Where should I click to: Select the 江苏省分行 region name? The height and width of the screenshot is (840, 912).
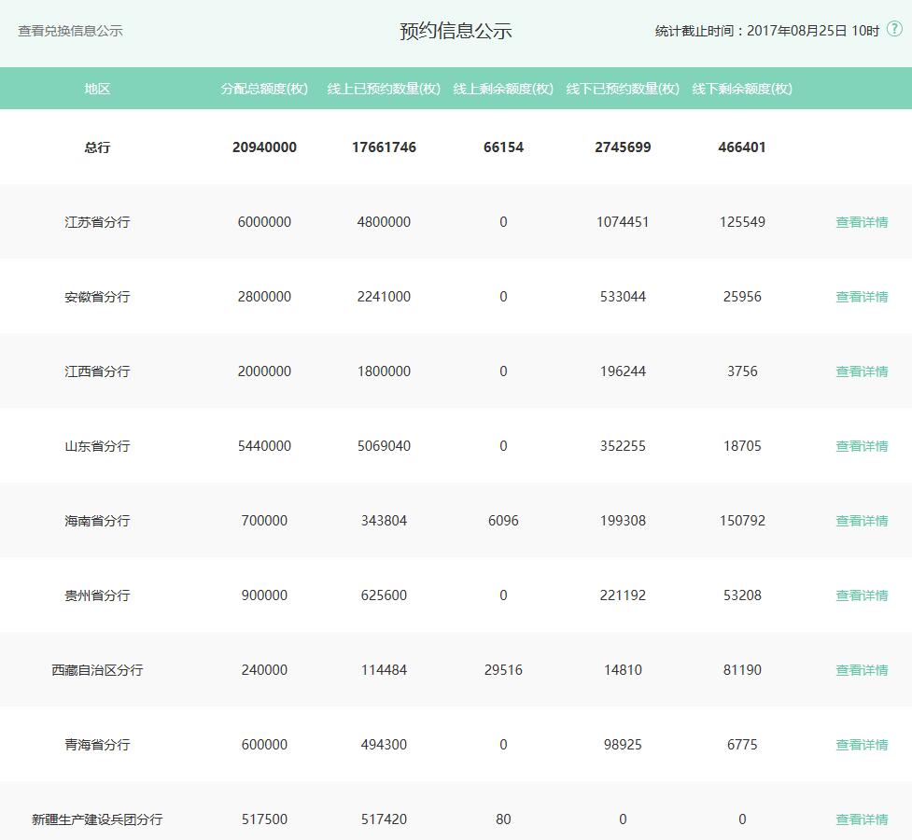point(97,222)
